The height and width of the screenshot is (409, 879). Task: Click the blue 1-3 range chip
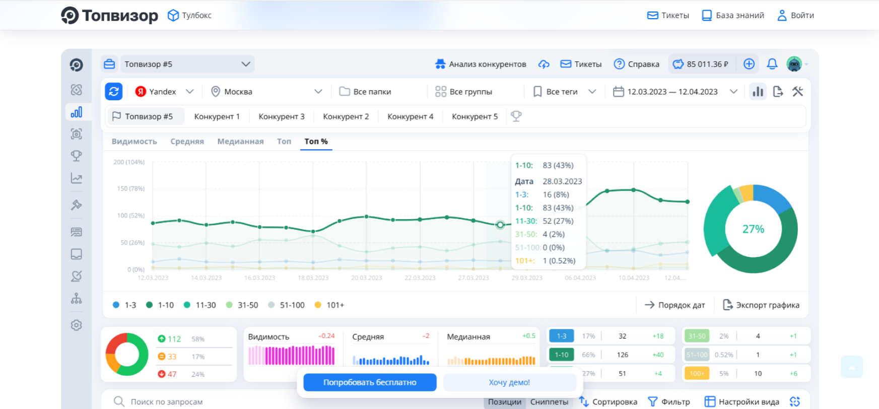pos(562,336)
